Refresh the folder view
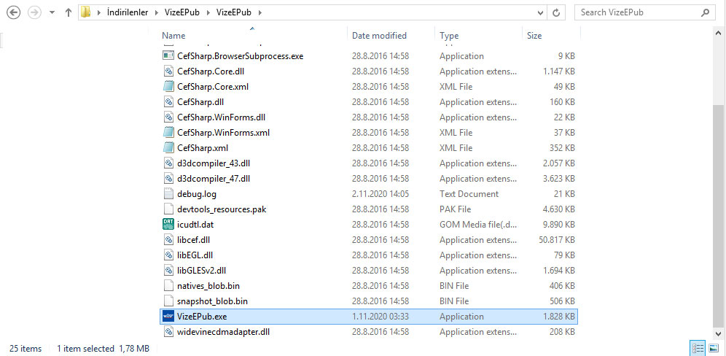This screenshot has height=356, width=726. pos(557,13)
